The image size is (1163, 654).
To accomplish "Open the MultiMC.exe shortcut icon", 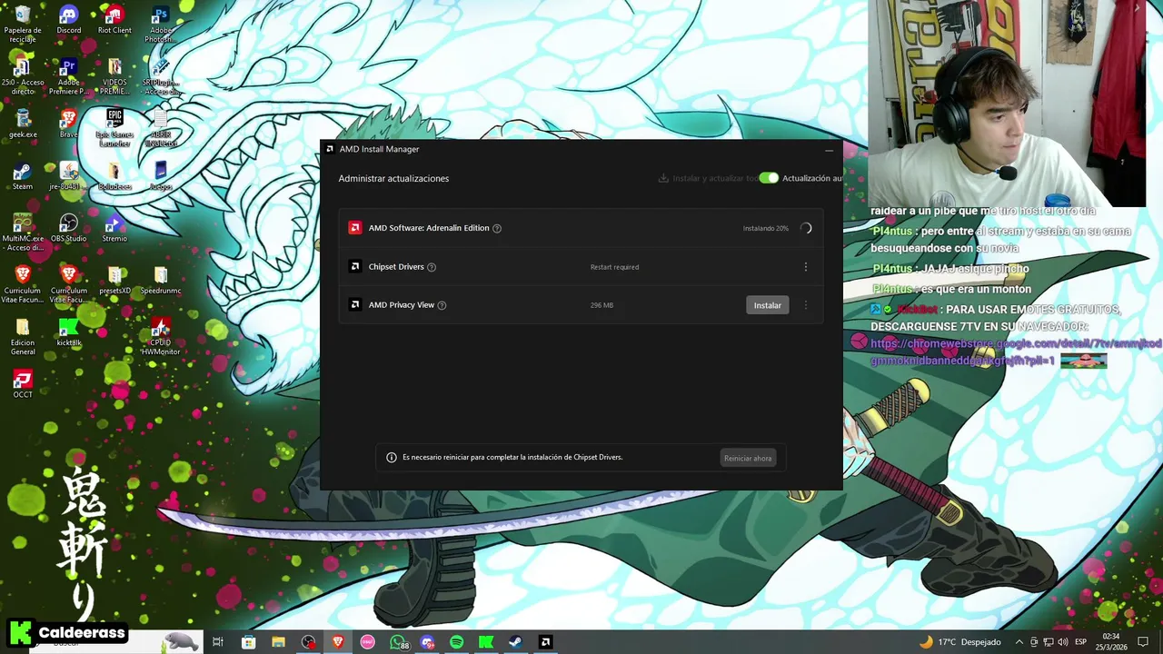I will tap(23, 232).
